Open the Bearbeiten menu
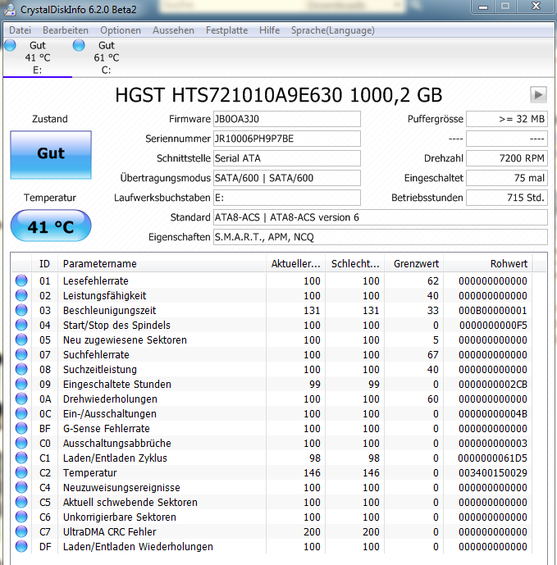The image size is (557, 565). pyautogui.click(x=66, y=30)
